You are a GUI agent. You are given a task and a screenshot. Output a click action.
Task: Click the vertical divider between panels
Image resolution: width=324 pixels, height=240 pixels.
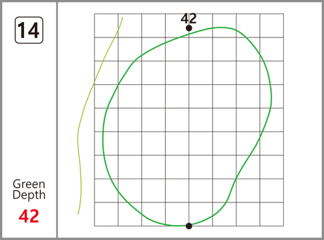[57, 120]
